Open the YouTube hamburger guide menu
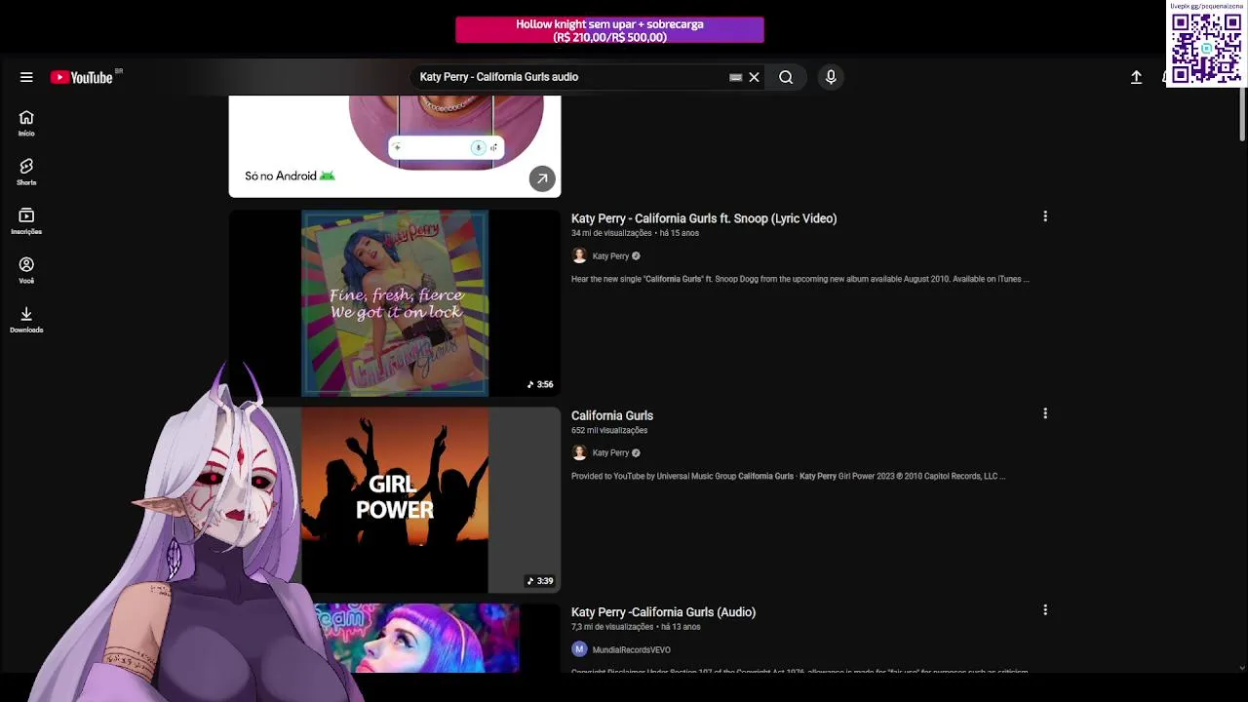The image size is (1248, 702). pyautogui.click(x=26, y=77)
